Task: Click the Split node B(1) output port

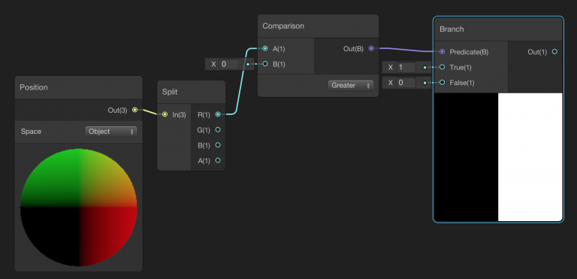Action: pyautogui.click(x=218, y=145)
